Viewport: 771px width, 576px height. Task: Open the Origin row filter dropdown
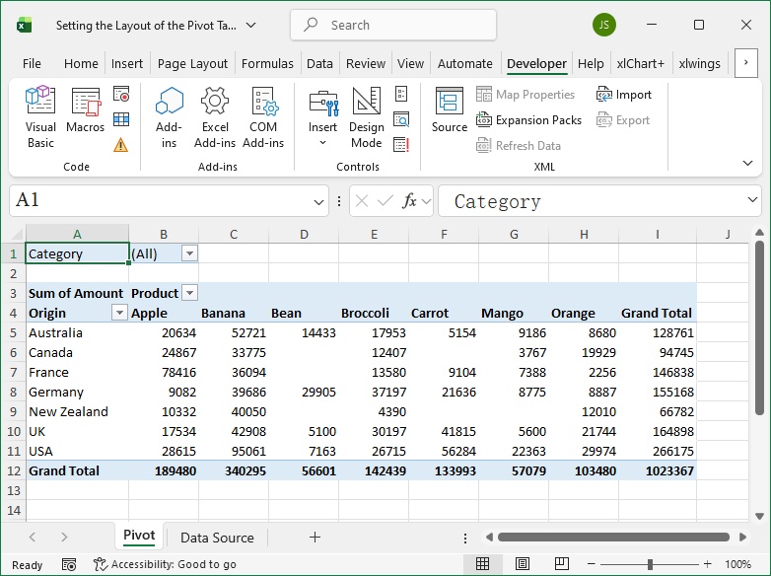pos(119,313)
